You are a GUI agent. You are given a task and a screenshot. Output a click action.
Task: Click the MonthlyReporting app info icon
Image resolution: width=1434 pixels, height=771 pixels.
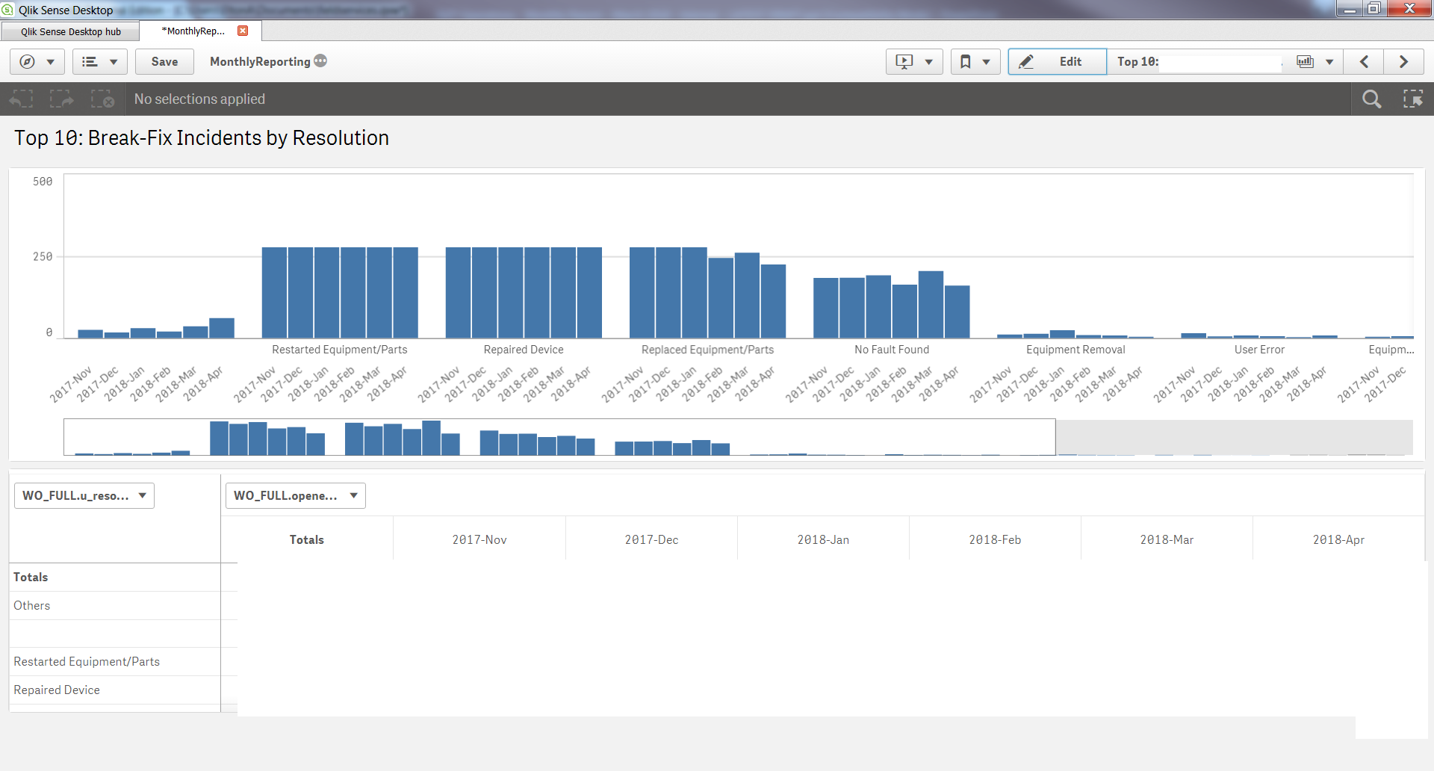click(x=320, y=61)
